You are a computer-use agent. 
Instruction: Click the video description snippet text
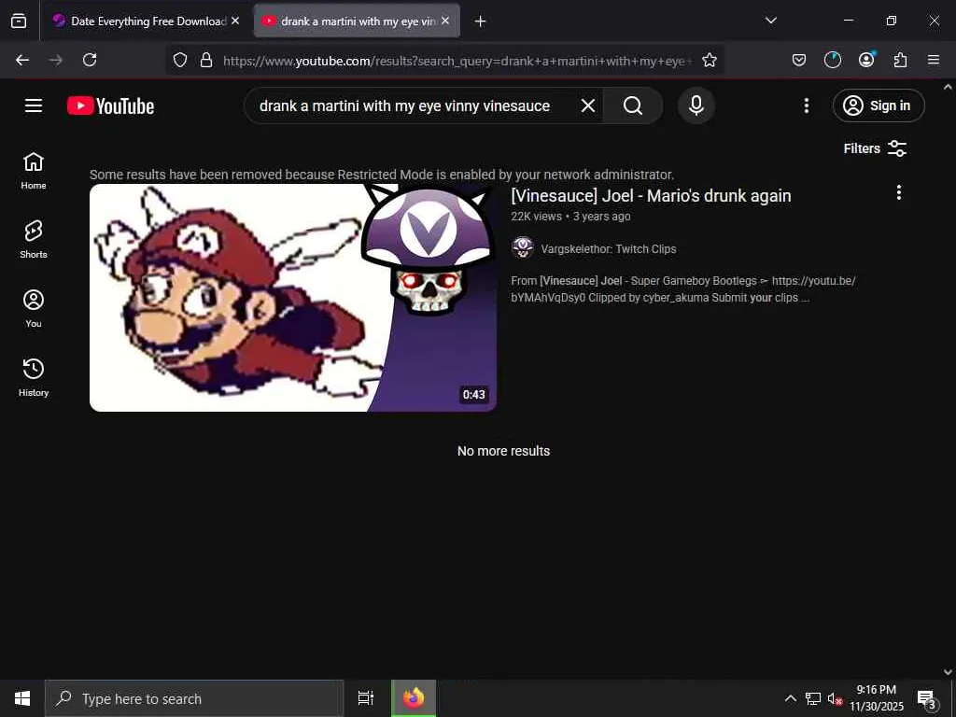[x=682, y=289]
